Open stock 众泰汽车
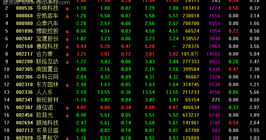 47,23
